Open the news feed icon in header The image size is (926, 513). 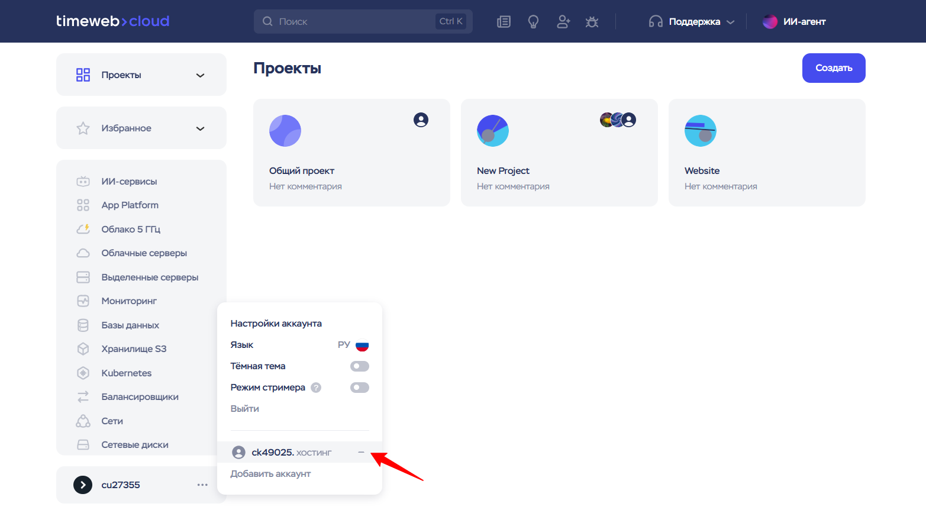tap(504, 22)
